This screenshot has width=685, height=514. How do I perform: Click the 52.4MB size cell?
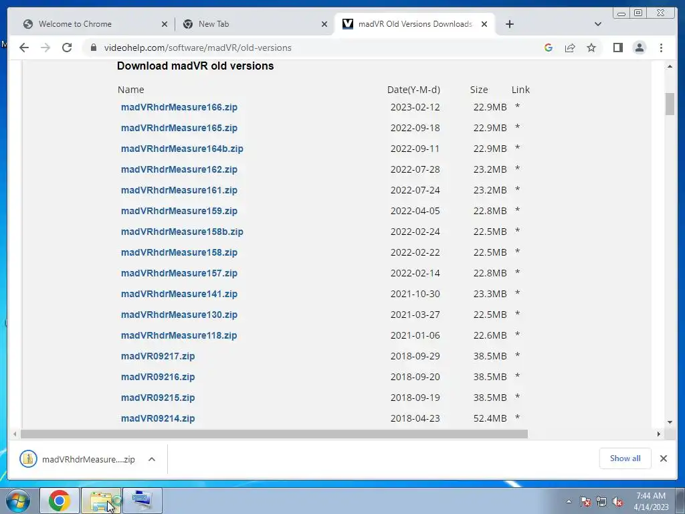pos(490,419)
